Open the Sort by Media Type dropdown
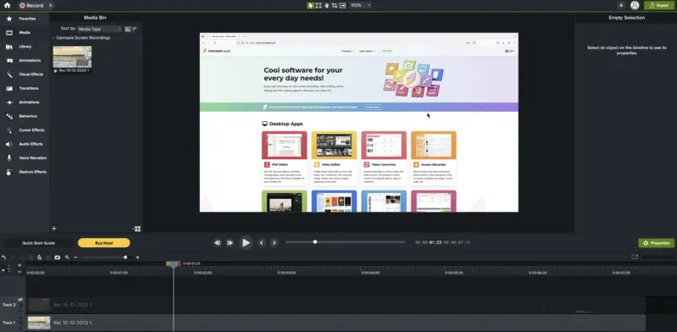This screenshot has height=332, width=677. (x=100, y=29)
